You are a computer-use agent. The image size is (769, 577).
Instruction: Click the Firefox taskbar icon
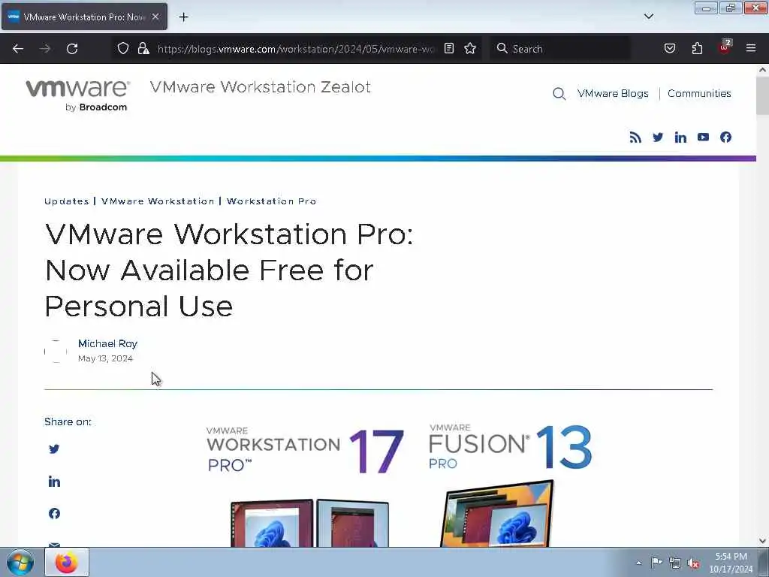click(x=67, y=562)
